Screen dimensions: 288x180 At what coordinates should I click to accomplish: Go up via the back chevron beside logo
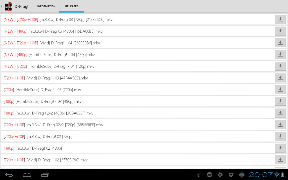(2, 6)
